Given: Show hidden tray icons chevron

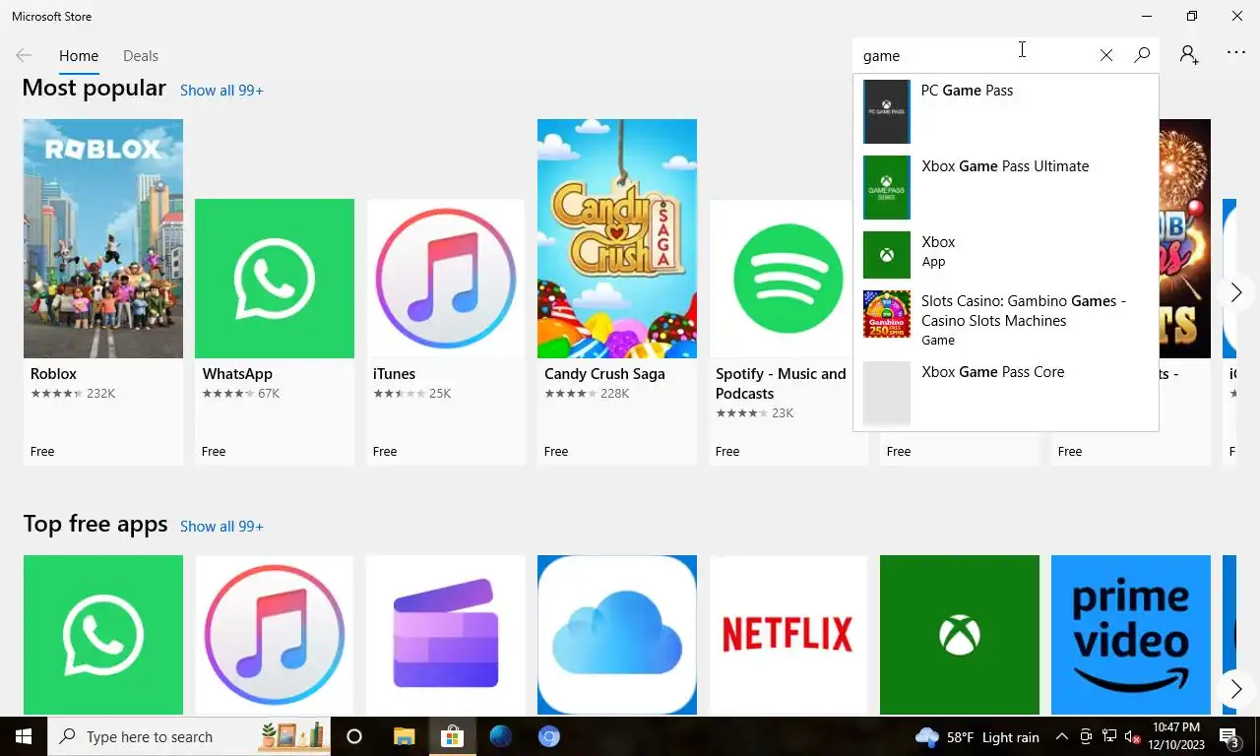Looking at the screenshot, I should click(x=1062, y=736).
